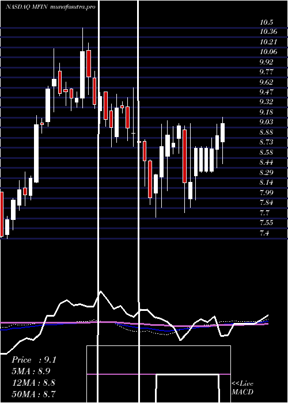Click the 5MA : 8.9 readout
This screenshot has width=288, height=403.
[x=31, y=371]
